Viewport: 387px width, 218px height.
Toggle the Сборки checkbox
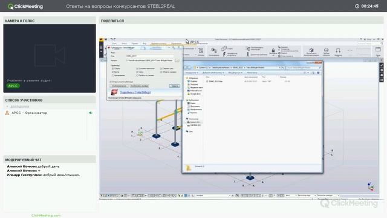click(x=112, y=68)
